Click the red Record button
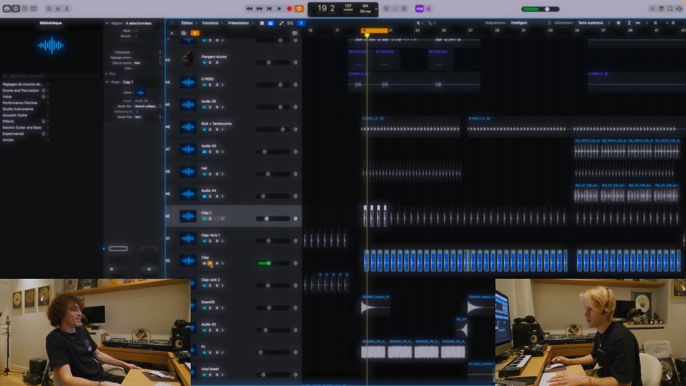The width and height of the screenshot is (686, 386). (289, 9)
